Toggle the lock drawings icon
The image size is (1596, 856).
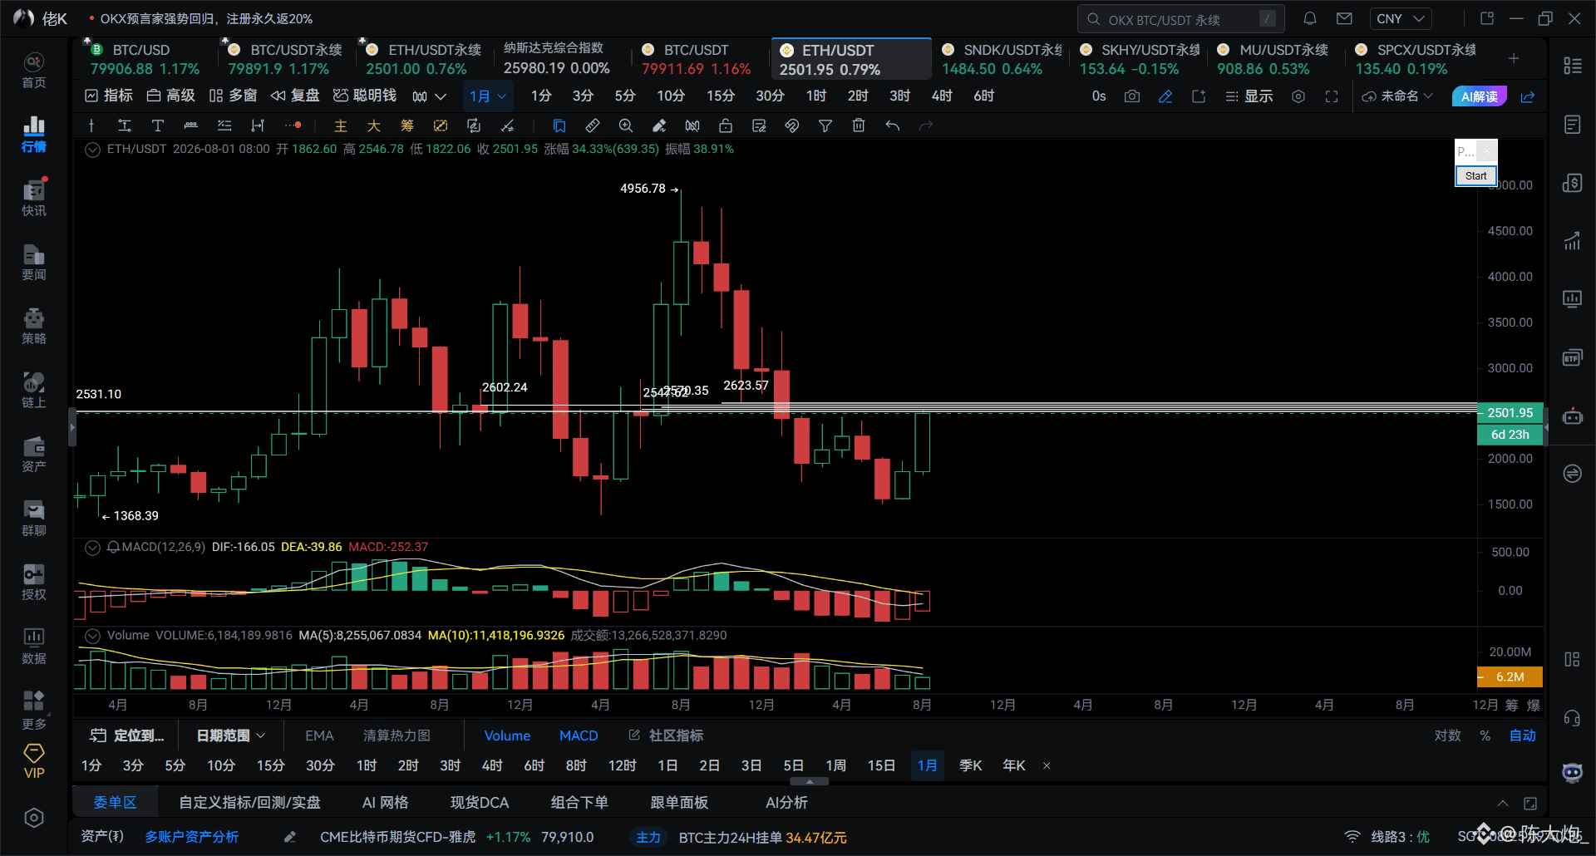click(725, 125)
